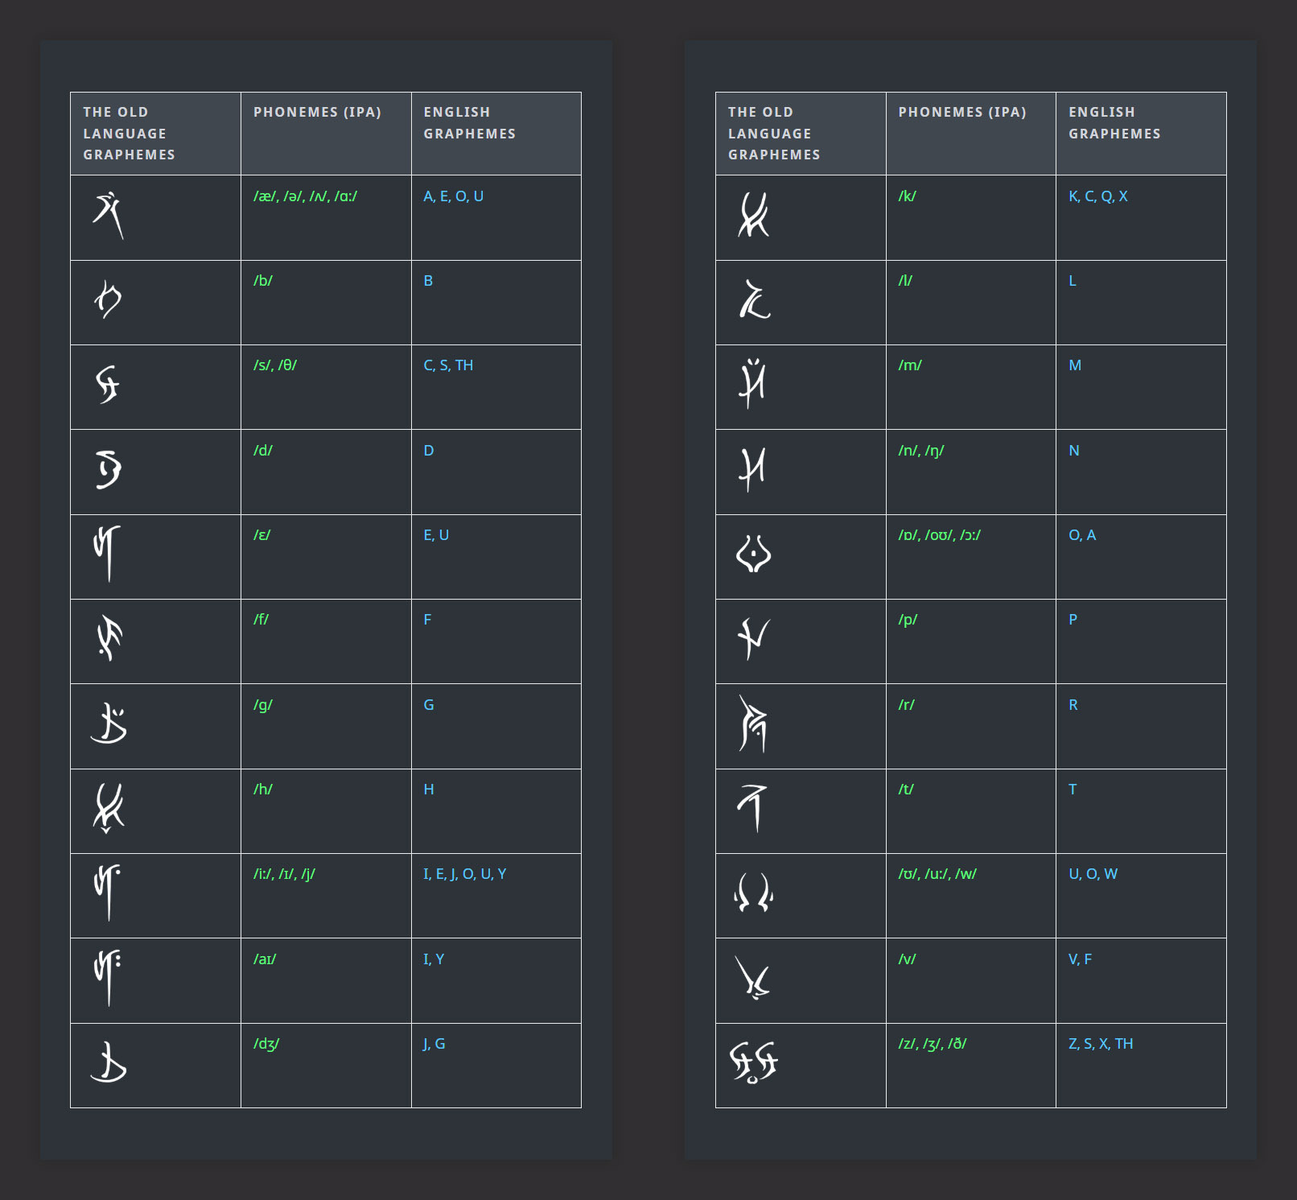Click the glyph for the /æ/ vowel row
The width and height of the screenshot is (1297, 1200).
coord(109,216)
